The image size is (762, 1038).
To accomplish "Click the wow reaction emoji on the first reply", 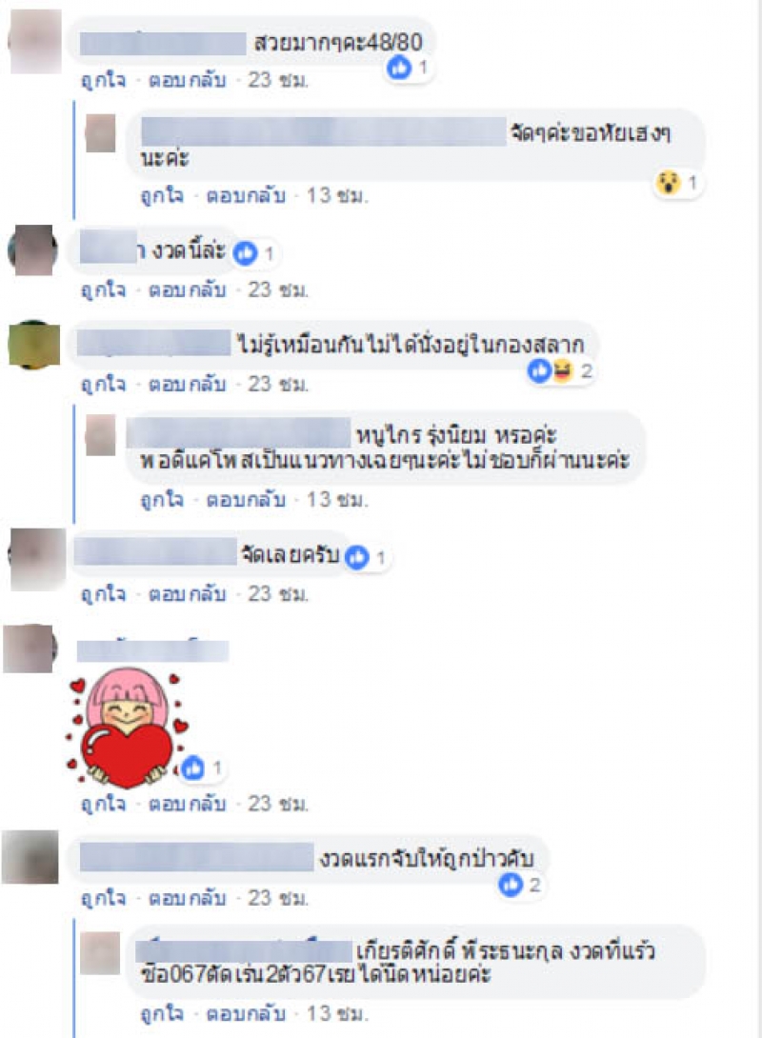I will pos(668,182).
